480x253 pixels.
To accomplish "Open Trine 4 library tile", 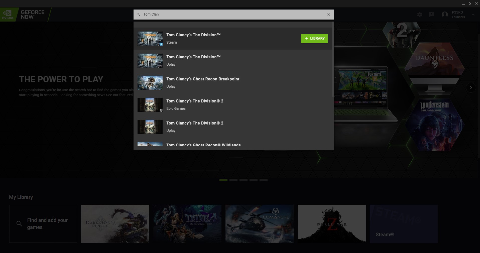I will (187, 224).
